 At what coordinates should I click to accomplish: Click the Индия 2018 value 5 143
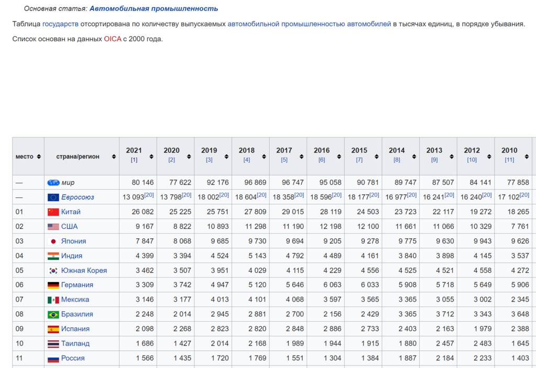point(257,256)
